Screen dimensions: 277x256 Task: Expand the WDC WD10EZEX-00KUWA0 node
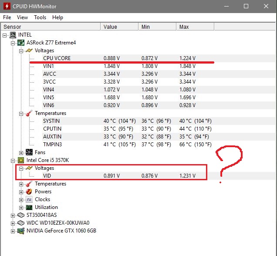[x=13, y=223]
